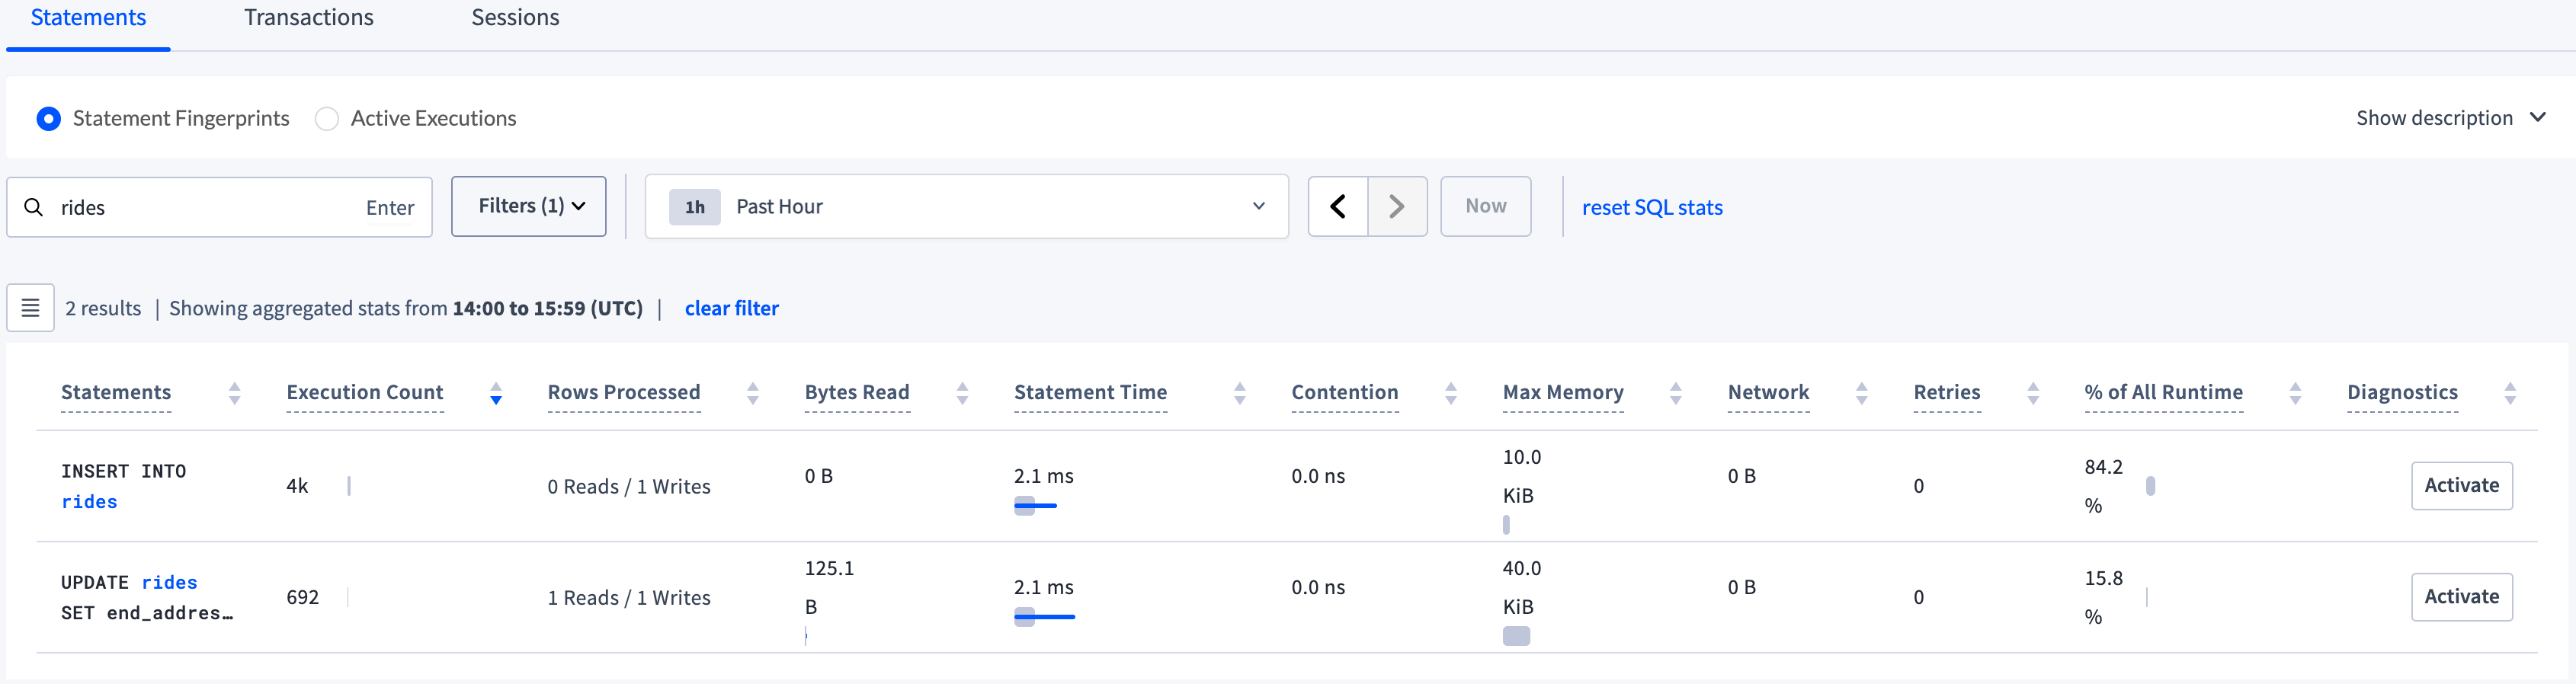Select Active Executions radio option
This screenshot has width=2576, height=684.
coord(326,119)
